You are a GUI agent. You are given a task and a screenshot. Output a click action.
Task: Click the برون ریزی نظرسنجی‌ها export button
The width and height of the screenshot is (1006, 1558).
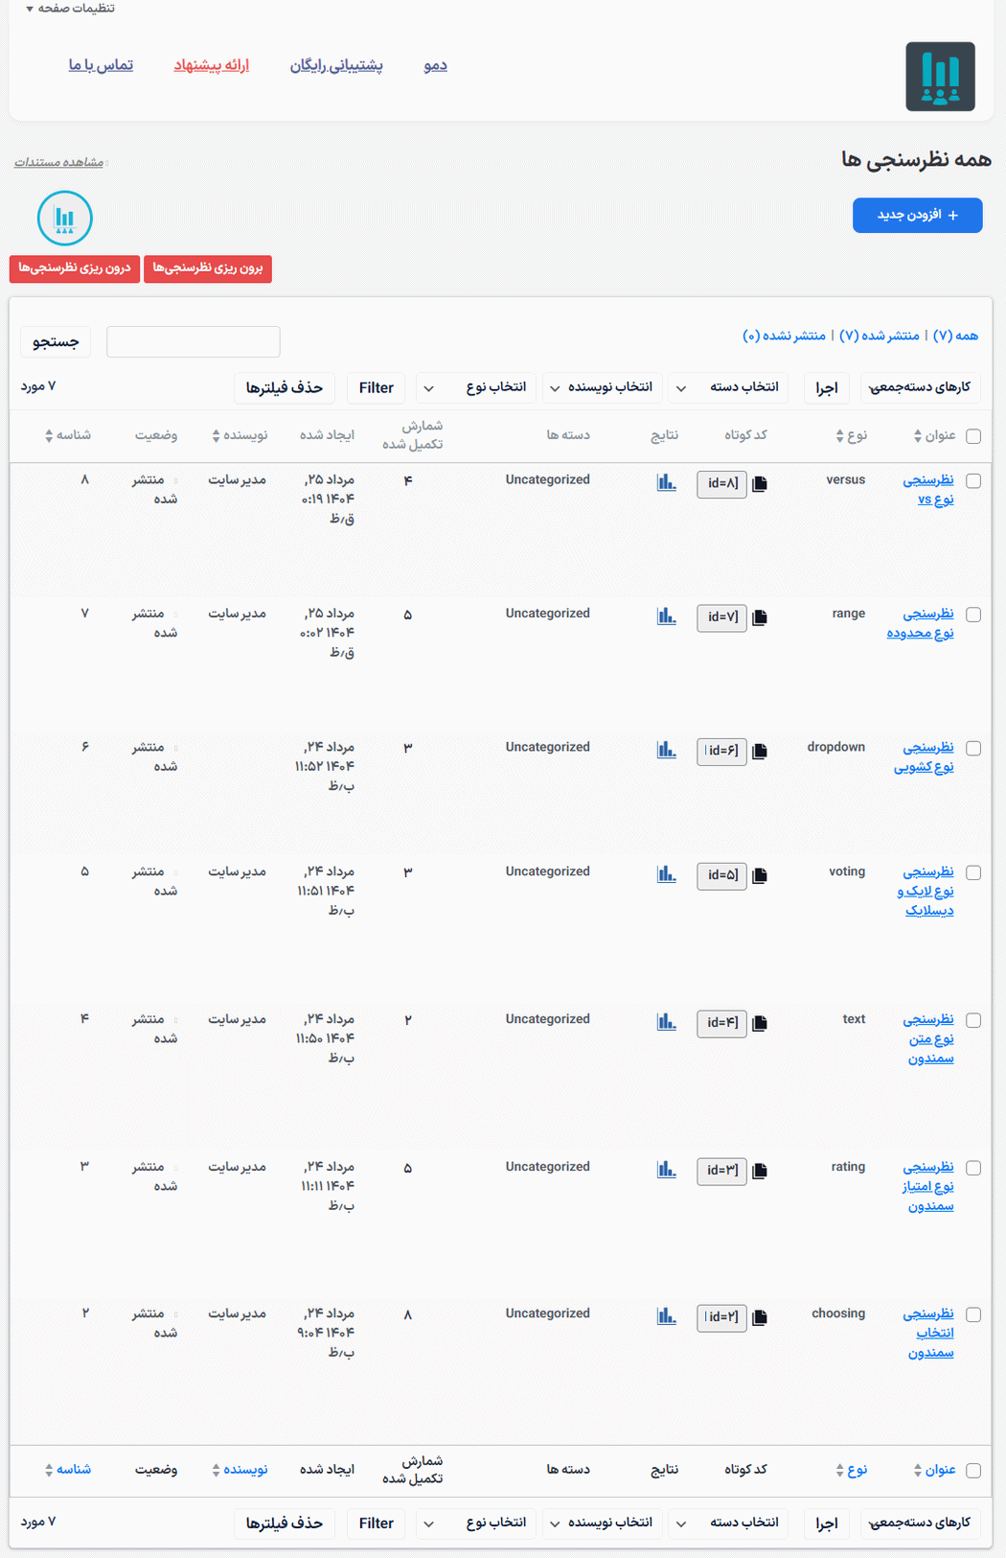pos(208,268)
